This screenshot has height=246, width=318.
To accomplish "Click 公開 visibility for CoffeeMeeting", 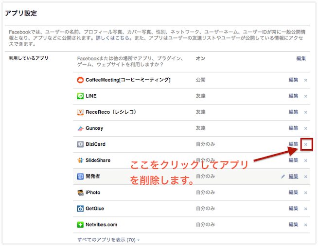I will point(201,80).
